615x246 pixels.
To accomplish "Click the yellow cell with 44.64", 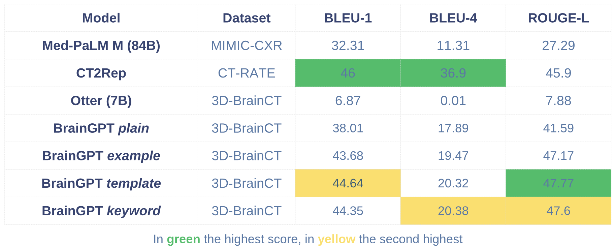I will (348, 183).
